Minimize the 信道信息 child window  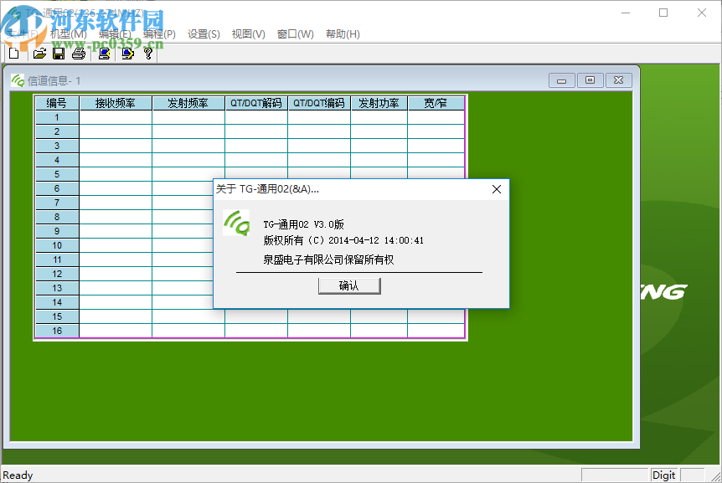pos(561,80)
